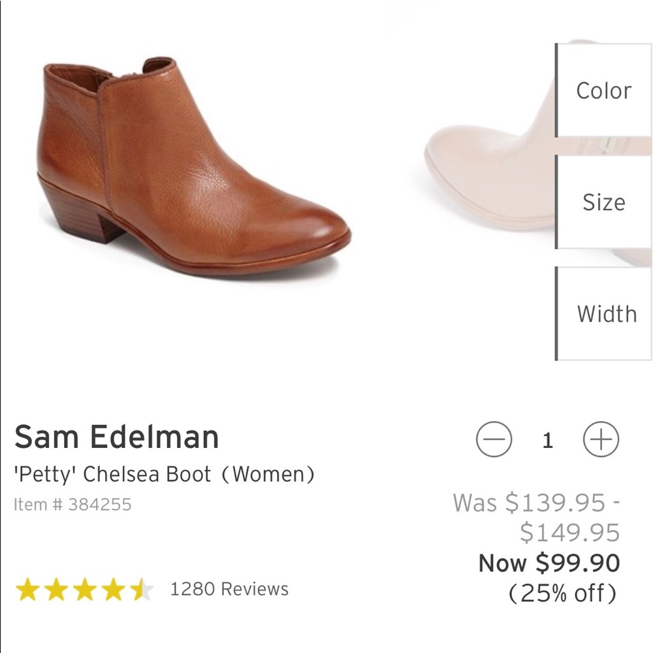653x653 pixels.
Task: Open the Size selection panel
Action: coord(604,202)
